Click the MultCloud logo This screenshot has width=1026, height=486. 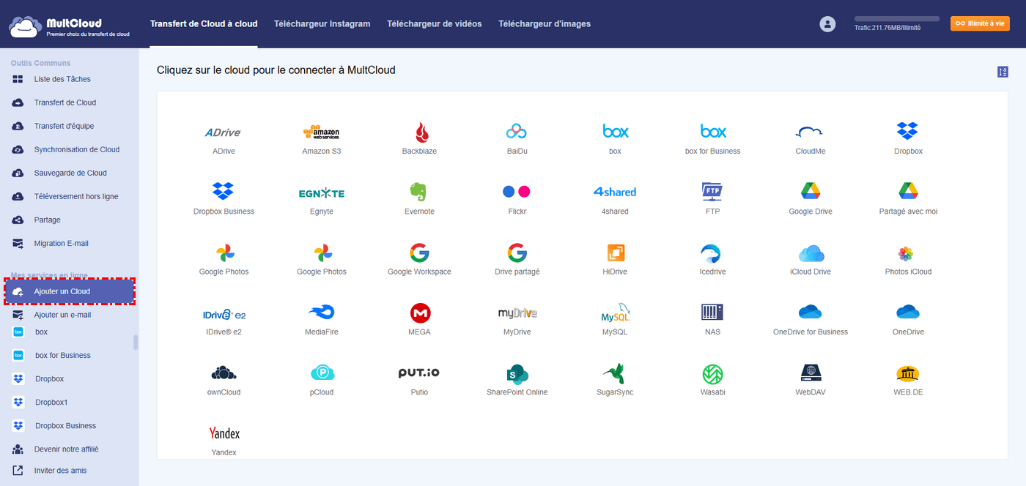(69, 27)
